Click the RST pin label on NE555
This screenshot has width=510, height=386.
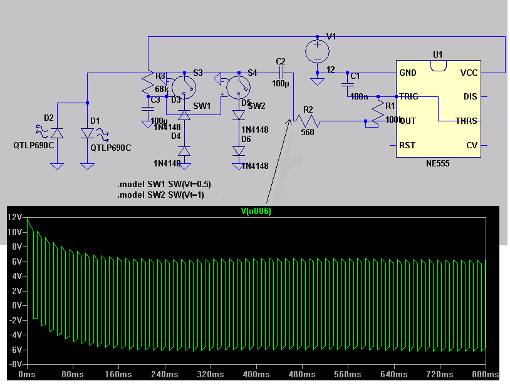tap(407, 145)
